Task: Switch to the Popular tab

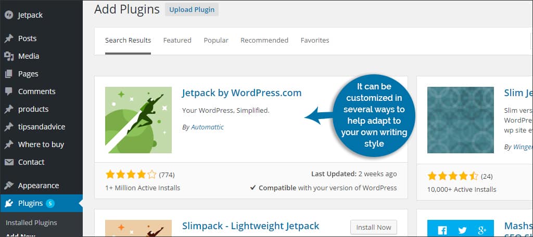Action: [216, 41]
